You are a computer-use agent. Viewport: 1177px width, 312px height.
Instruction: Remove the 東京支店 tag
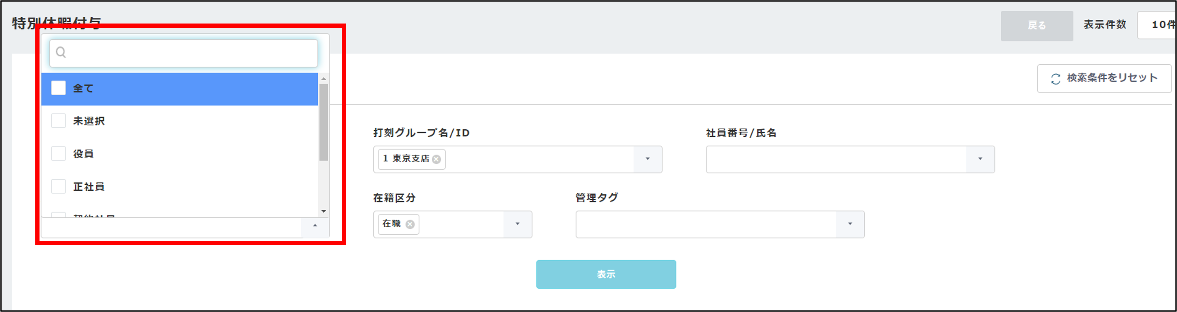[x=436, y=159]
